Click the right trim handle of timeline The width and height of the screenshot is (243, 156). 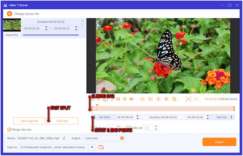pyautogui.click(x=234, y=109)
